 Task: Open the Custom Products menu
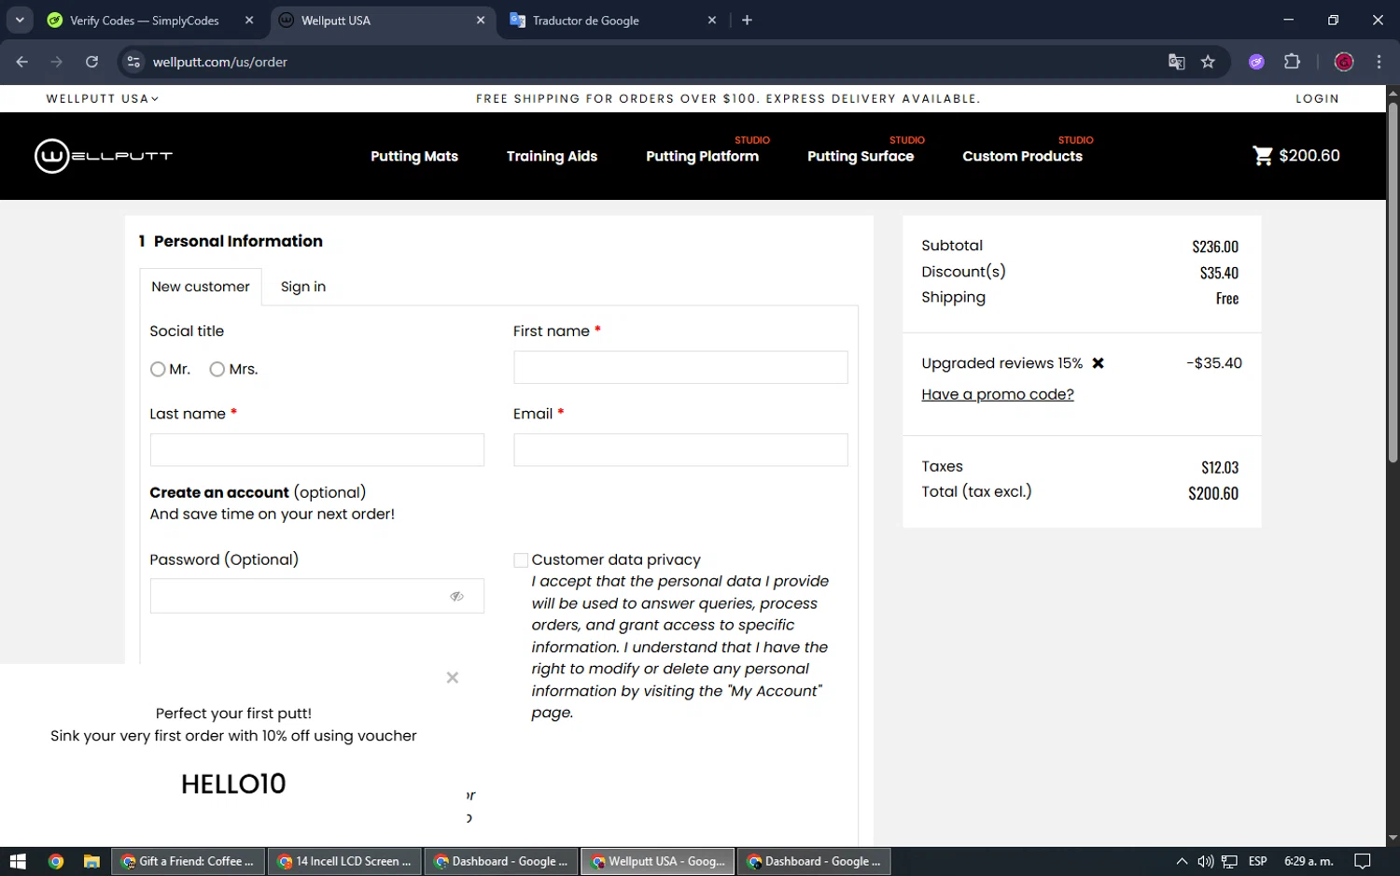coord(1022,156)
